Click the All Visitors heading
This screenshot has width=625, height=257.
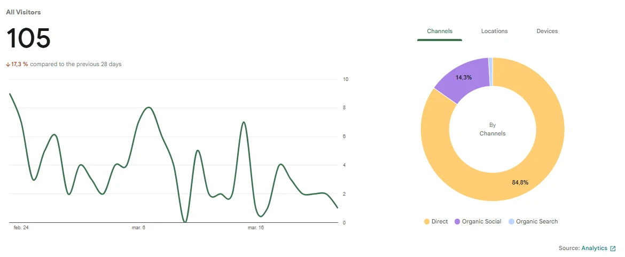coord(24,12)
